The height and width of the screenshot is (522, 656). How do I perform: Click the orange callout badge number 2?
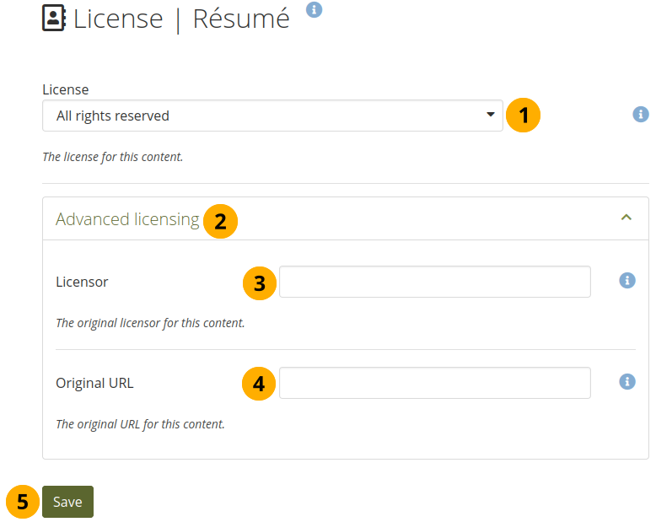tap(221, 222)
